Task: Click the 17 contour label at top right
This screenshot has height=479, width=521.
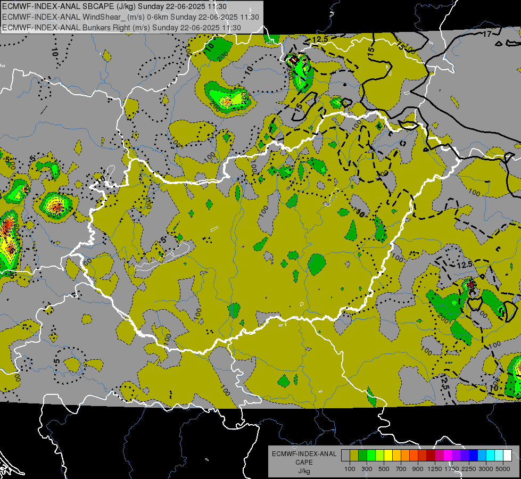Action: point(487,34)
